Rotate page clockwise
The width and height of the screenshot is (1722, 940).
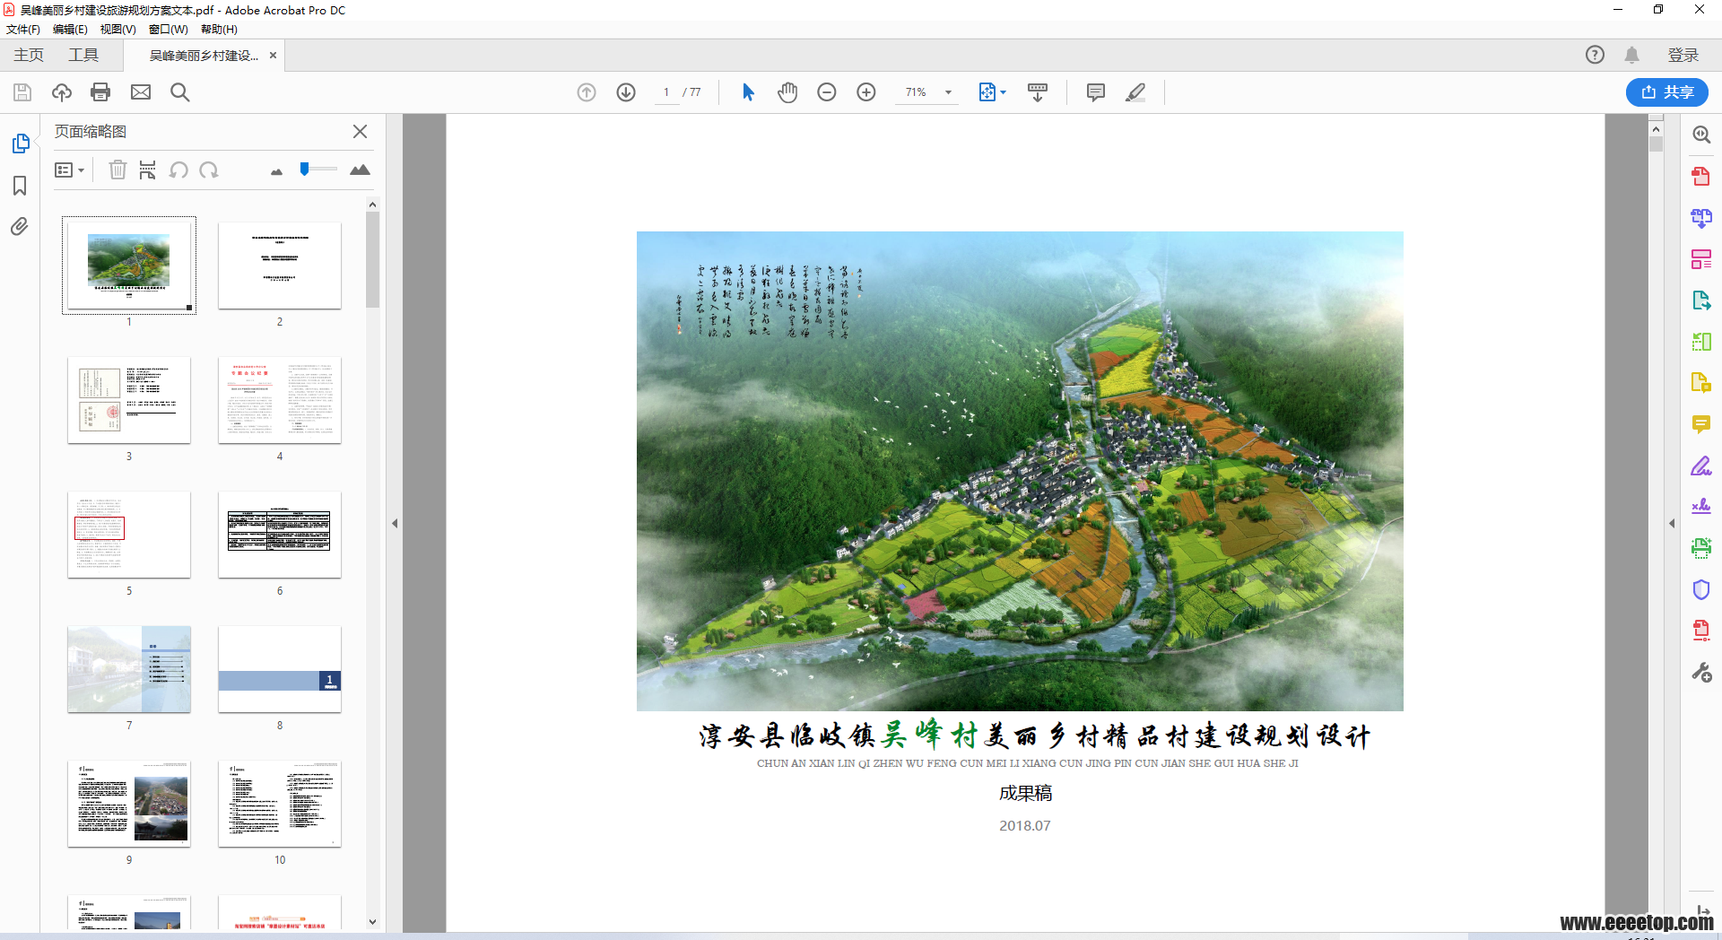[x=209, y=170]
